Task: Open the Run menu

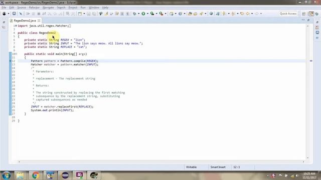Action: click(x=83, y=7)
